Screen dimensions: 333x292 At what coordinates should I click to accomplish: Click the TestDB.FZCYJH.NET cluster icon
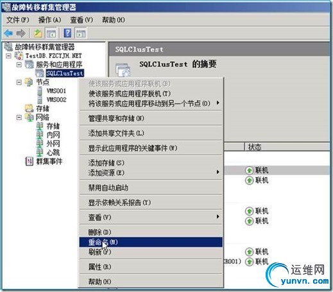point(19,56)
